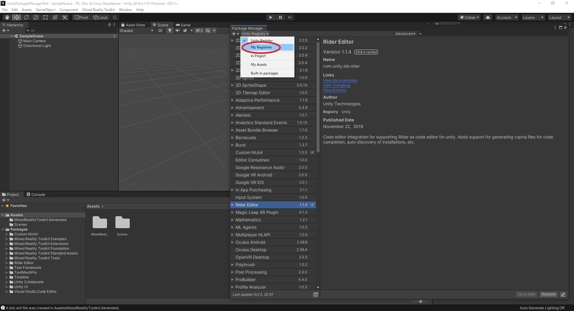
Task: Select the Rotate tool
Action: tap(26, 17)
